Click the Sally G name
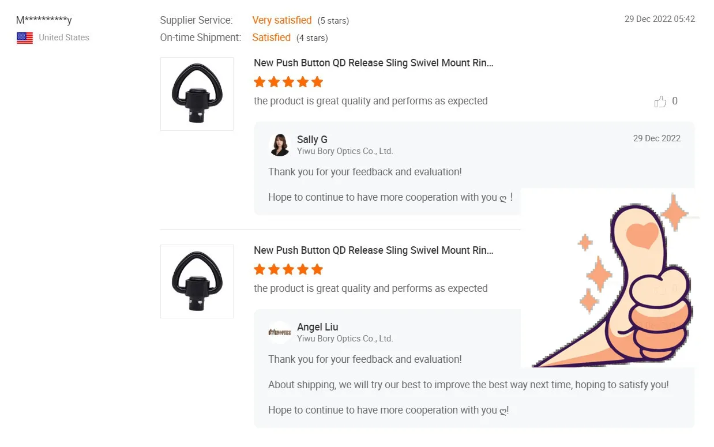 (312, 140)
